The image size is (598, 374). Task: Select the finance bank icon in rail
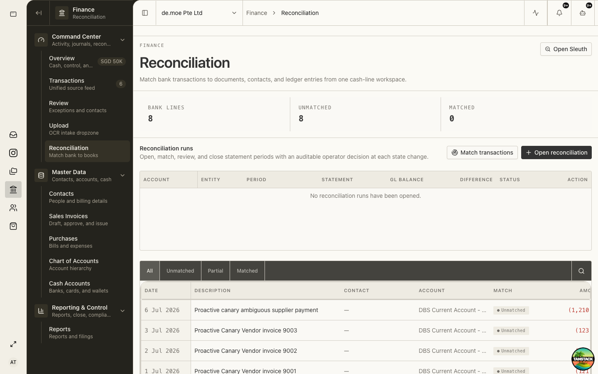pos(13,189)
